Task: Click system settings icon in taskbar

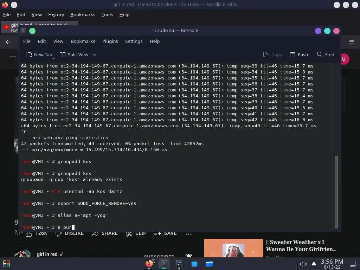Action: coord(179,264)
